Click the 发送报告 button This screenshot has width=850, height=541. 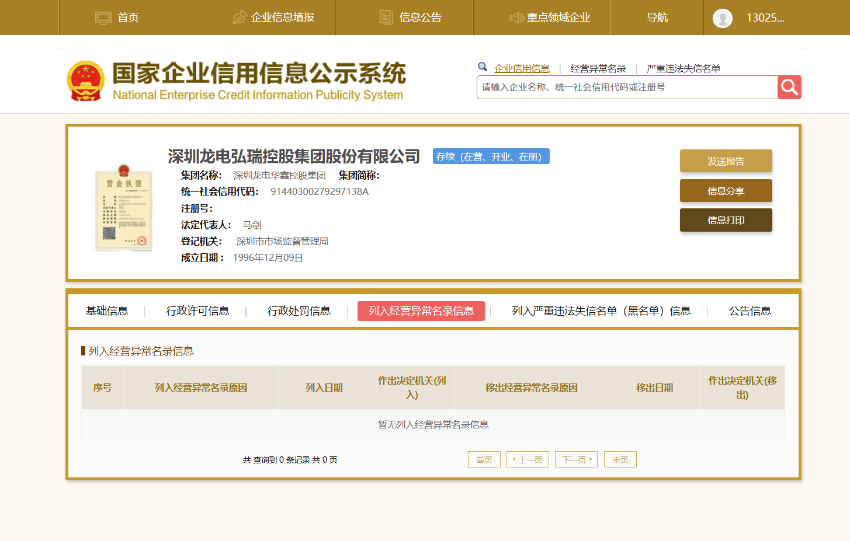tap(726, 161)
